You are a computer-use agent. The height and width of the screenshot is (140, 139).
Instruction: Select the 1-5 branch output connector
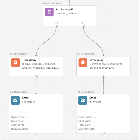tap(56, 26)
